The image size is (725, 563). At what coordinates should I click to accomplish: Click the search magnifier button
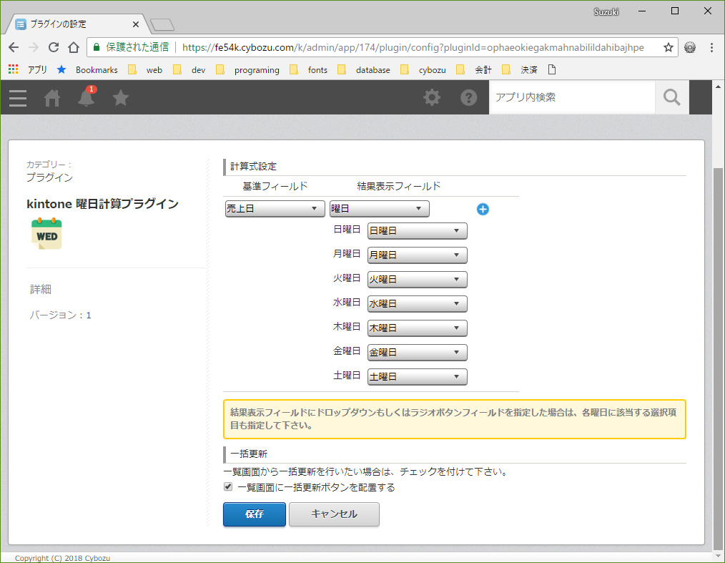pyautogui.click(x=672, y=97)
